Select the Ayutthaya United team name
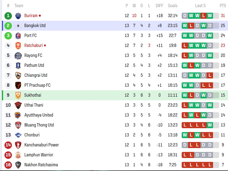 (39, 115)
